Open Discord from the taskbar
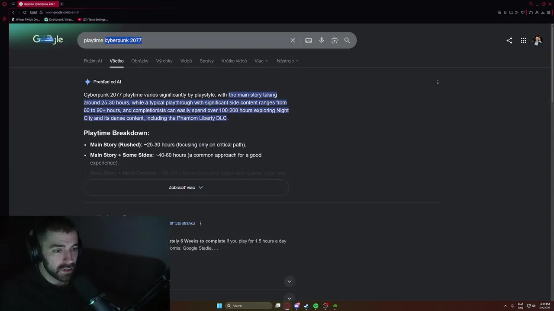The height and width of the screenshot is (311, 554). click(297, 306)
